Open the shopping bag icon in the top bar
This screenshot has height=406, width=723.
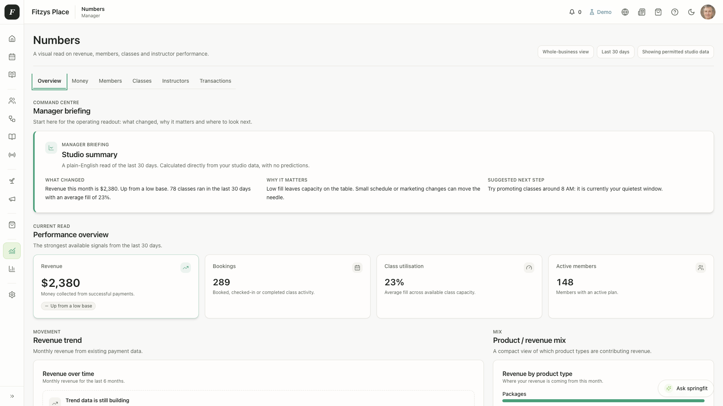(x=658, y=12)
